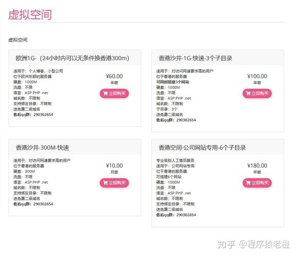This screenshot has width=297, height=256.
Task: Click 可同时搭建3个网站 bold text
Action: [x=173, y=82]
